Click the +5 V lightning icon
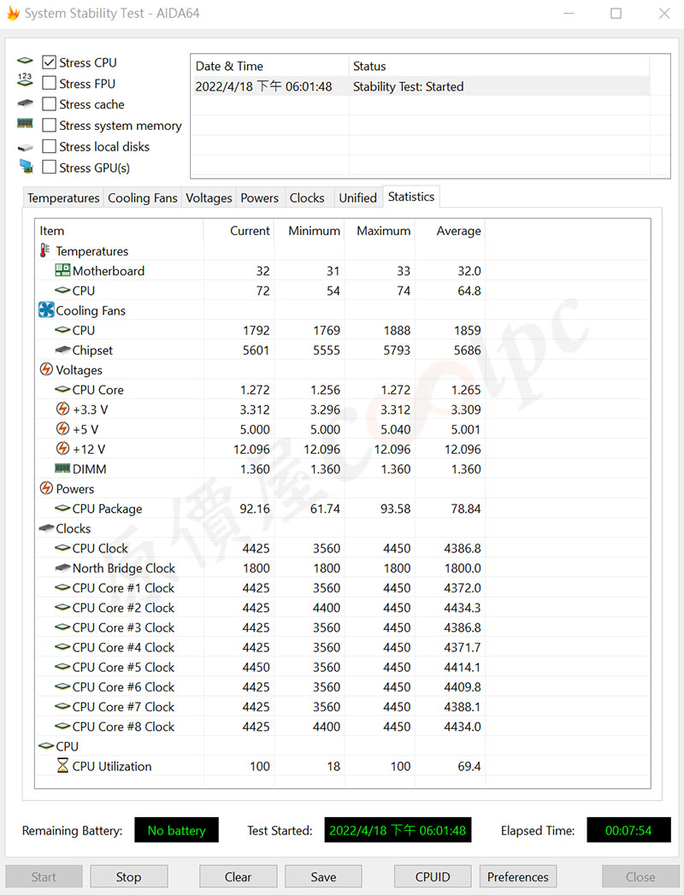Image resolution: width=684 pixels, height=895 pixels. point(62,428)
